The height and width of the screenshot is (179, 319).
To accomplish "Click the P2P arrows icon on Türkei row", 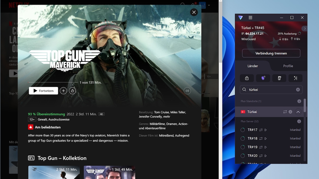I will coord(285,112).
